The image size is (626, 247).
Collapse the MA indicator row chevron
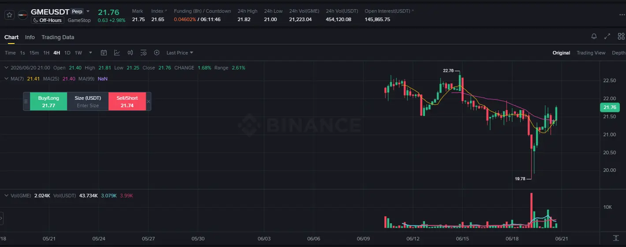coord(6,79)
